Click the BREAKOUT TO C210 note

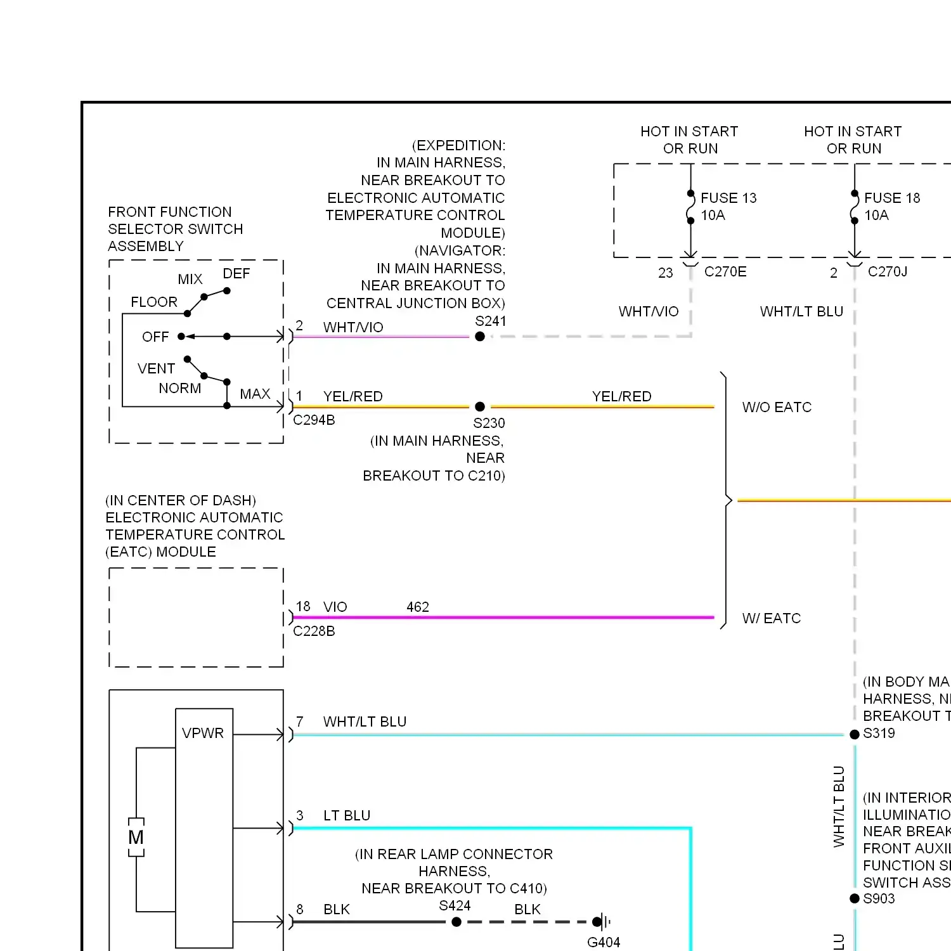pyautogui.click(x=434, y=458)
